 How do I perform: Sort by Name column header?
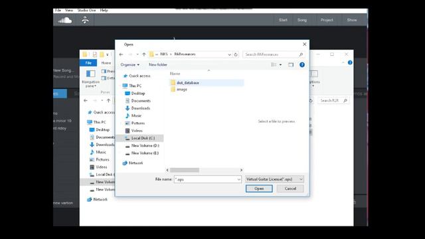pyautogui.click(x=175, y=74)
